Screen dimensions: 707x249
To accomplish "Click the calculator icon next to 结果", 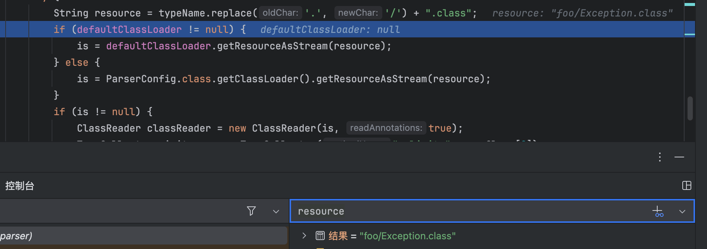I will pos(320,236).
